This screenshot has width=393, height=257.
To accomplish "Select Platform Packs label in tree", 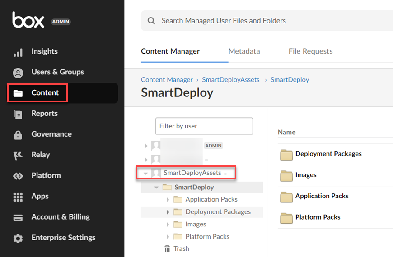I will pyautogui.click(x=207, y=236).
